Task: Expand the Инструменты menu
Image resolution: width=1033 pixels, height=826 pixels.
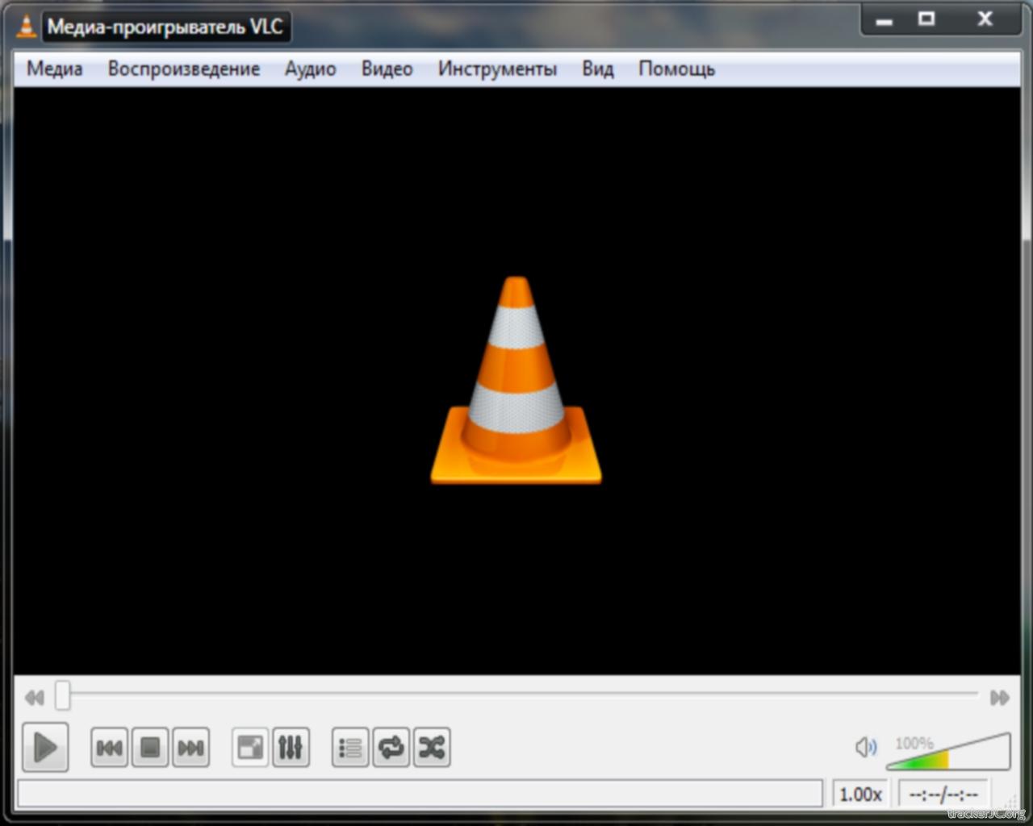Action: pos(497,69)
